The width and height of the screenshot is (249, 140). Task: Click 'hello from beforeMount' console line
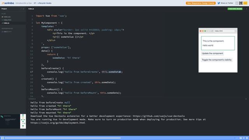pos(54,109)
